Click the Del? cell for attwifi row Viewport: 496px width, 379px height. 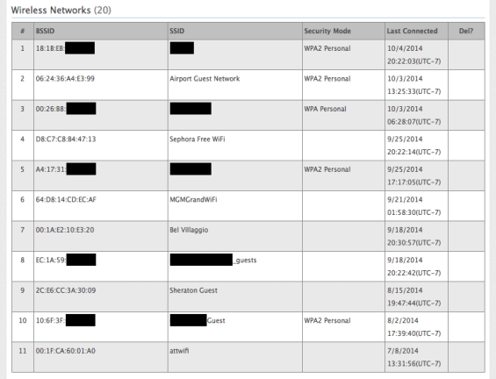[466, 357]
